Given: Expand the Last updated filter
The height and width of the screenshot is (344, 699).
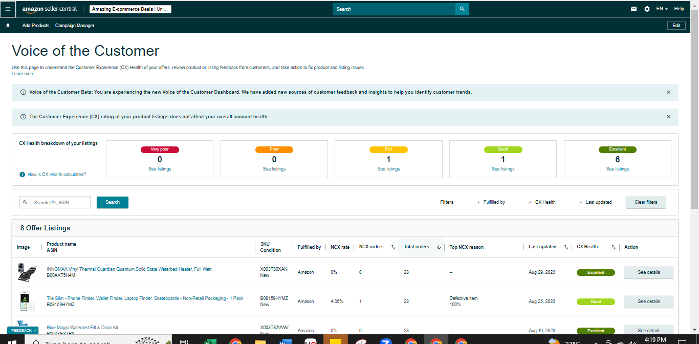Looking at the screenshot, I should click(x=595, y=202).
